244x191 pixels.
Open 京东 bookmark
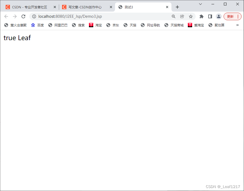tap(113, 25)
